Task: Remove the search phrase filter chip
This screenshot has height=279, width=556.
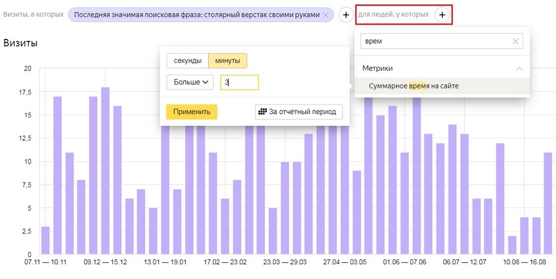Action: point(326,14)
